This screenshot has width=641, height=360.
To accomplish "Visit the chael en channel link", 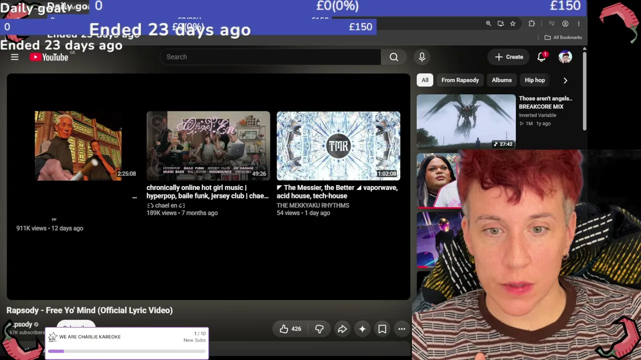I will click(x=166, y=205).
